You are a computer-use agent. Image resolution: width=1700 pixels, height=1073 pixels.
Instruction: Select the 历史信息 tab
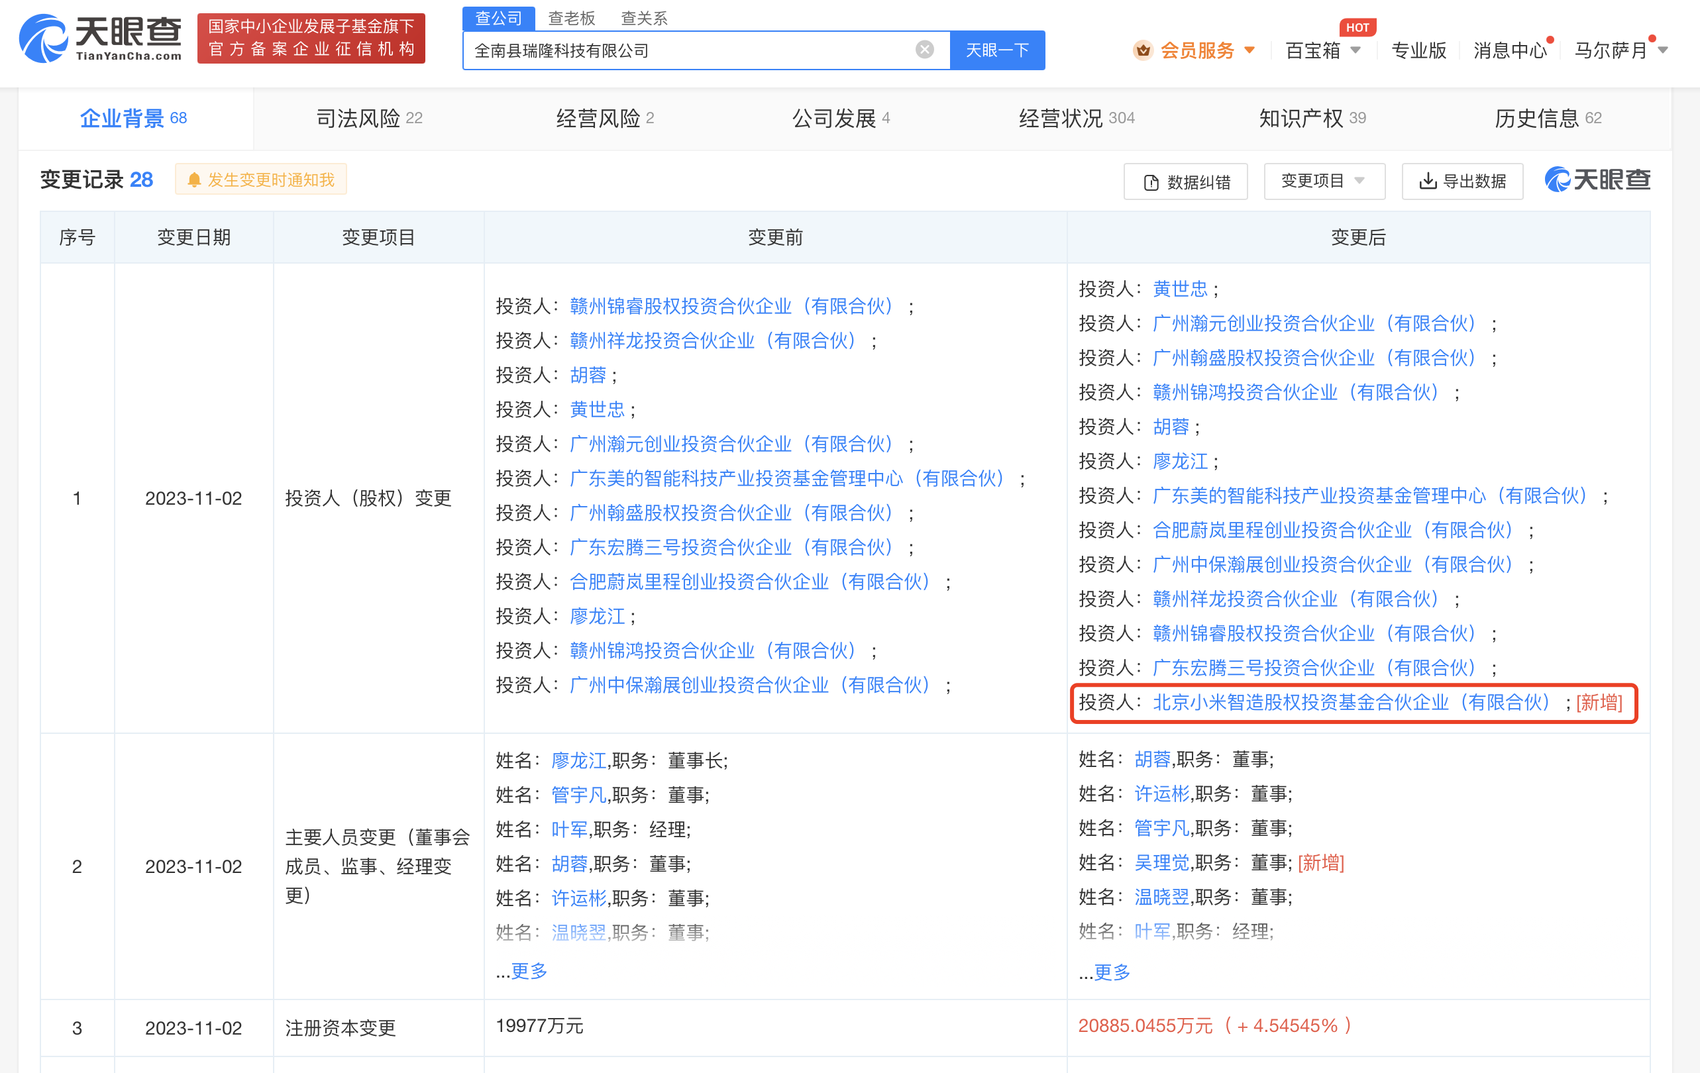(x=1548, y=118)
